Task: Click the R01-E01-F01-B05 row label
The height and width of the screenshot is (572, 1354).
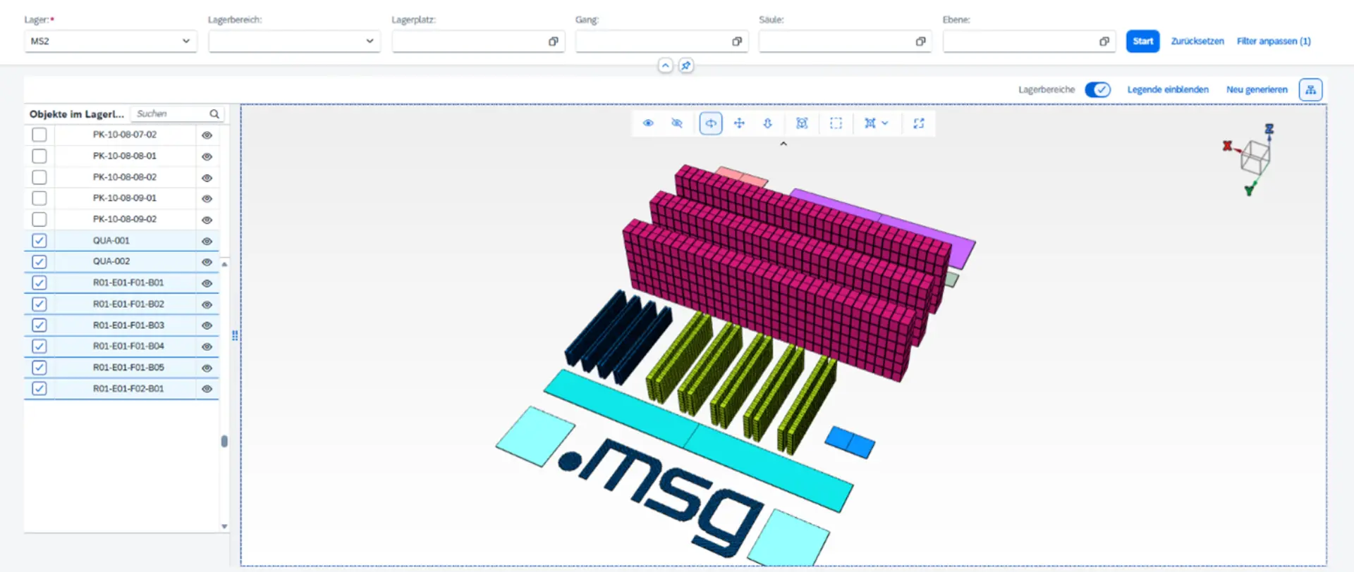Action: click(128, 368)
